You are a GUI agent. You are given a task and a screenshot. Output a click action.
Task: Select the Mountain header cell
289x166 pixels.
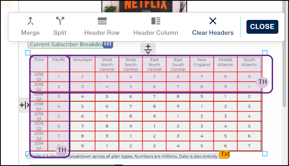[x=82, y=64]
